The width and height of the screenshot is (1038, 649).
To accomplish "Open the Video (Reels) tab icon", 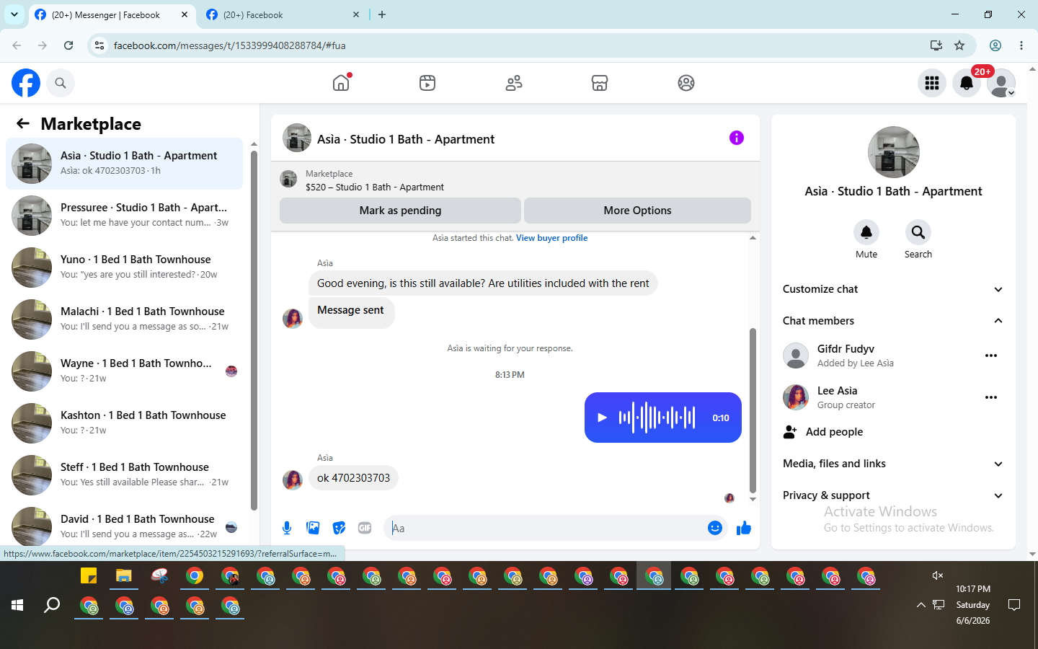I will pyautogui.click(x=427, y=83).
